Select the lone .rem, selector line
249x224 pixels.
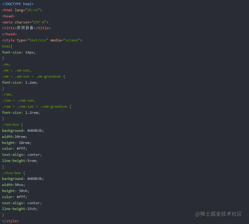7,94
